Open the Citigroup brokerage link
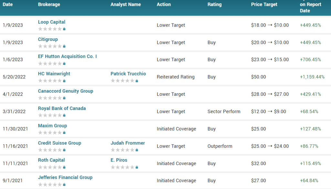This screenshot has width=331, height=189. [x=48, y=39]
